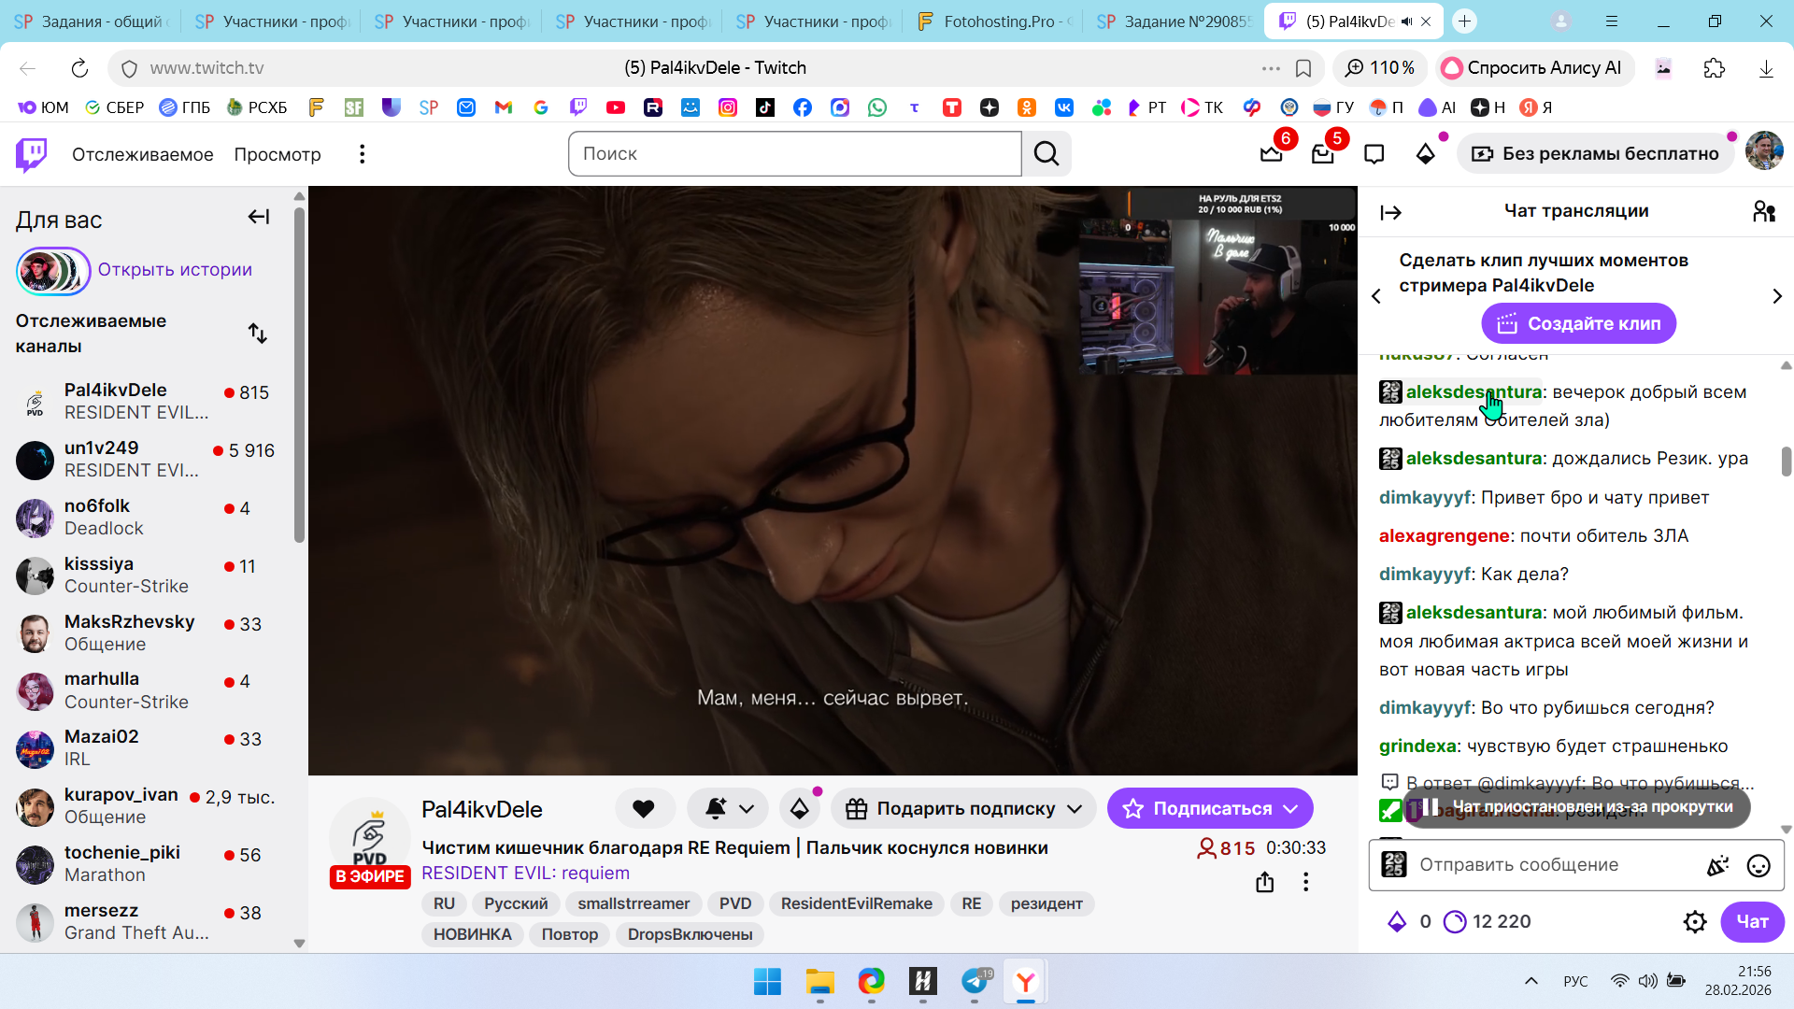Collapse the For You sidebar
The image size is (1794, 1009).
pos(259,218)
